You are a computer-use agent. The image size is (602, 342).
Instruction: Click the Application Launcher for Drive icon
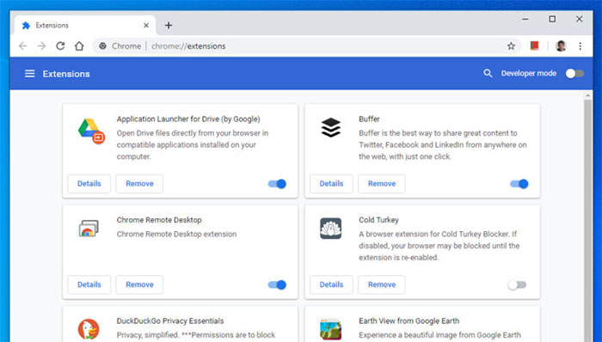tap(91, 131)
